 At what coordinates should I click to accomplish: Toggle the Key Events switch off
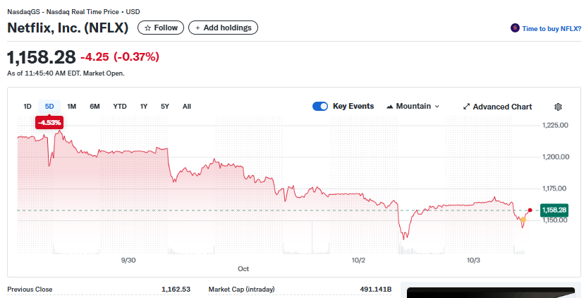tap(320, 106)
